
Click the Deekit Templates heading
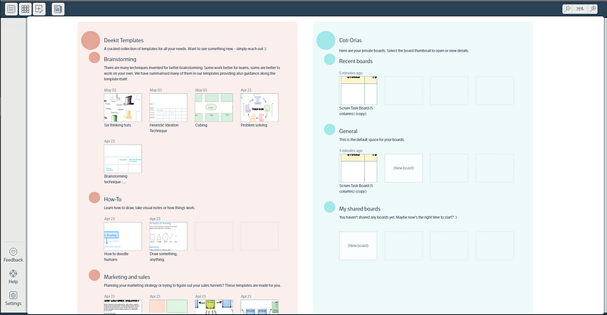tap(124, 40)
